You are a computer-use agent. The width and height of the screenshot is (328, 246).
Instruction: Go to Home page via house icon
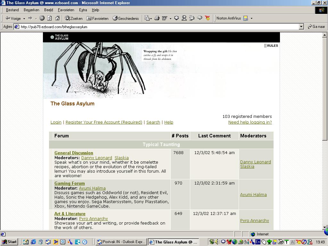pos(57,18)
